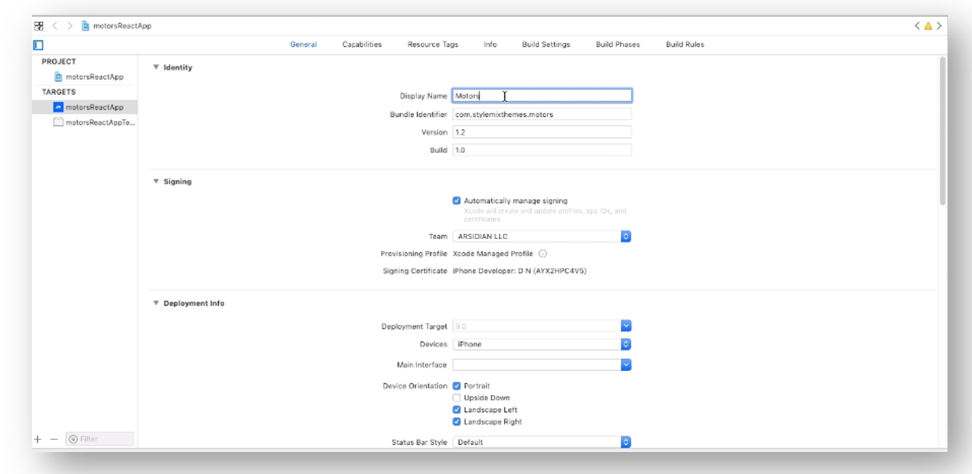This screenshot has width=972, height=474.
Task: Switch to the Build Phases tab
Action: pyautogui.click(x=618, y=45)
